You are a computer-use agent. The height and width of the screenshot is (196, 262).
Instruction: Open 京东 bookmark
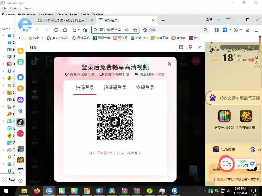[x=194, y=38]
